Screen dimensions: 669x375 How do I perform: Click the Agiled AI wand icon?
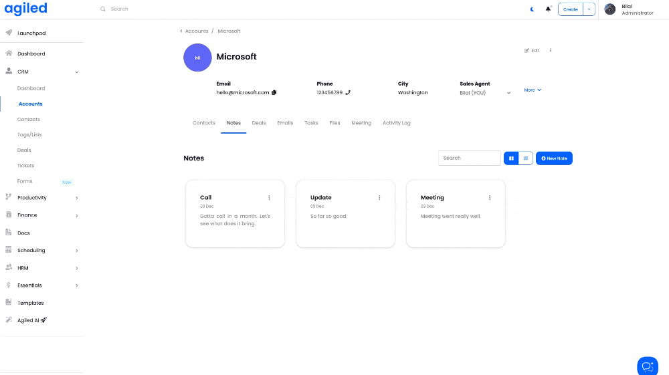coord(9,320)
